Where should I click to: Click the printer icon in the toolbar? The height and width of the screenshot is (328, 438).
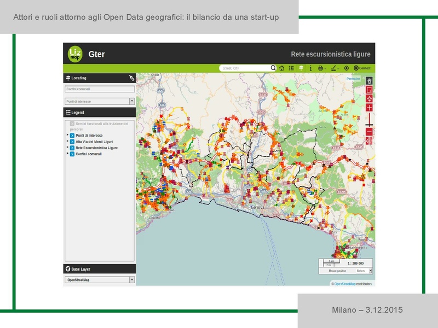click(321, 68)
